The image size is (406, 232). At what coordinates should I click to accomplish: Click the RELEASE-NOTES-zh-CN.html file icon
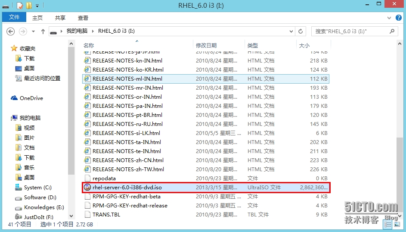pos(87,160)
